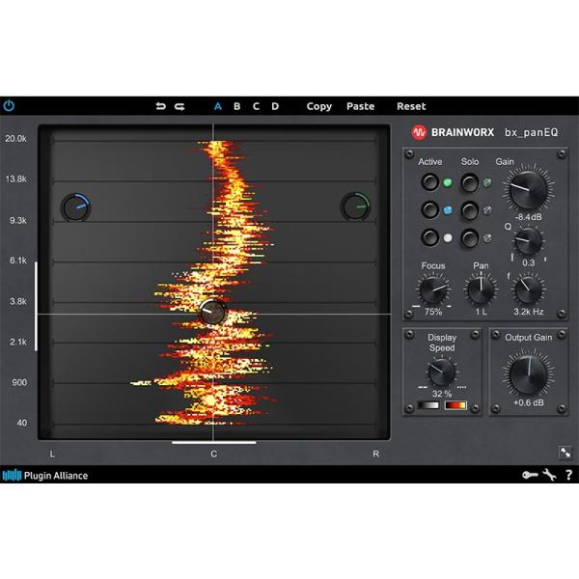The height and width of the screenshot is (579, 579).
Task: Click the blue Active indicator light
Action: pos(448,210)
